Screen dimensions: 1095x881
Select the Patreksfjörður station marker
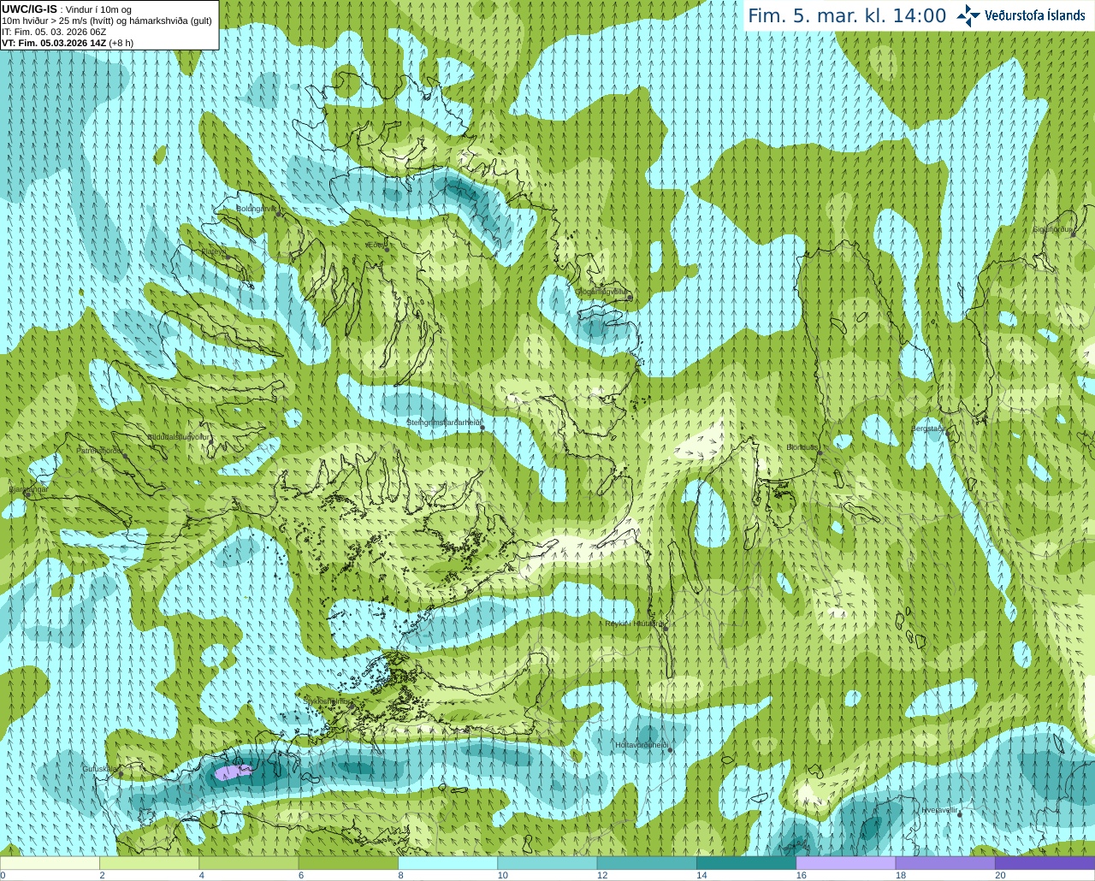coord(126,456)
